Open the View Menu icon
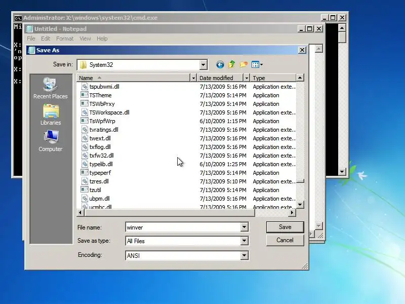Image resolution: width=405 pixels, height=304 pixels. pyautogui.click(x=255, y=65)
